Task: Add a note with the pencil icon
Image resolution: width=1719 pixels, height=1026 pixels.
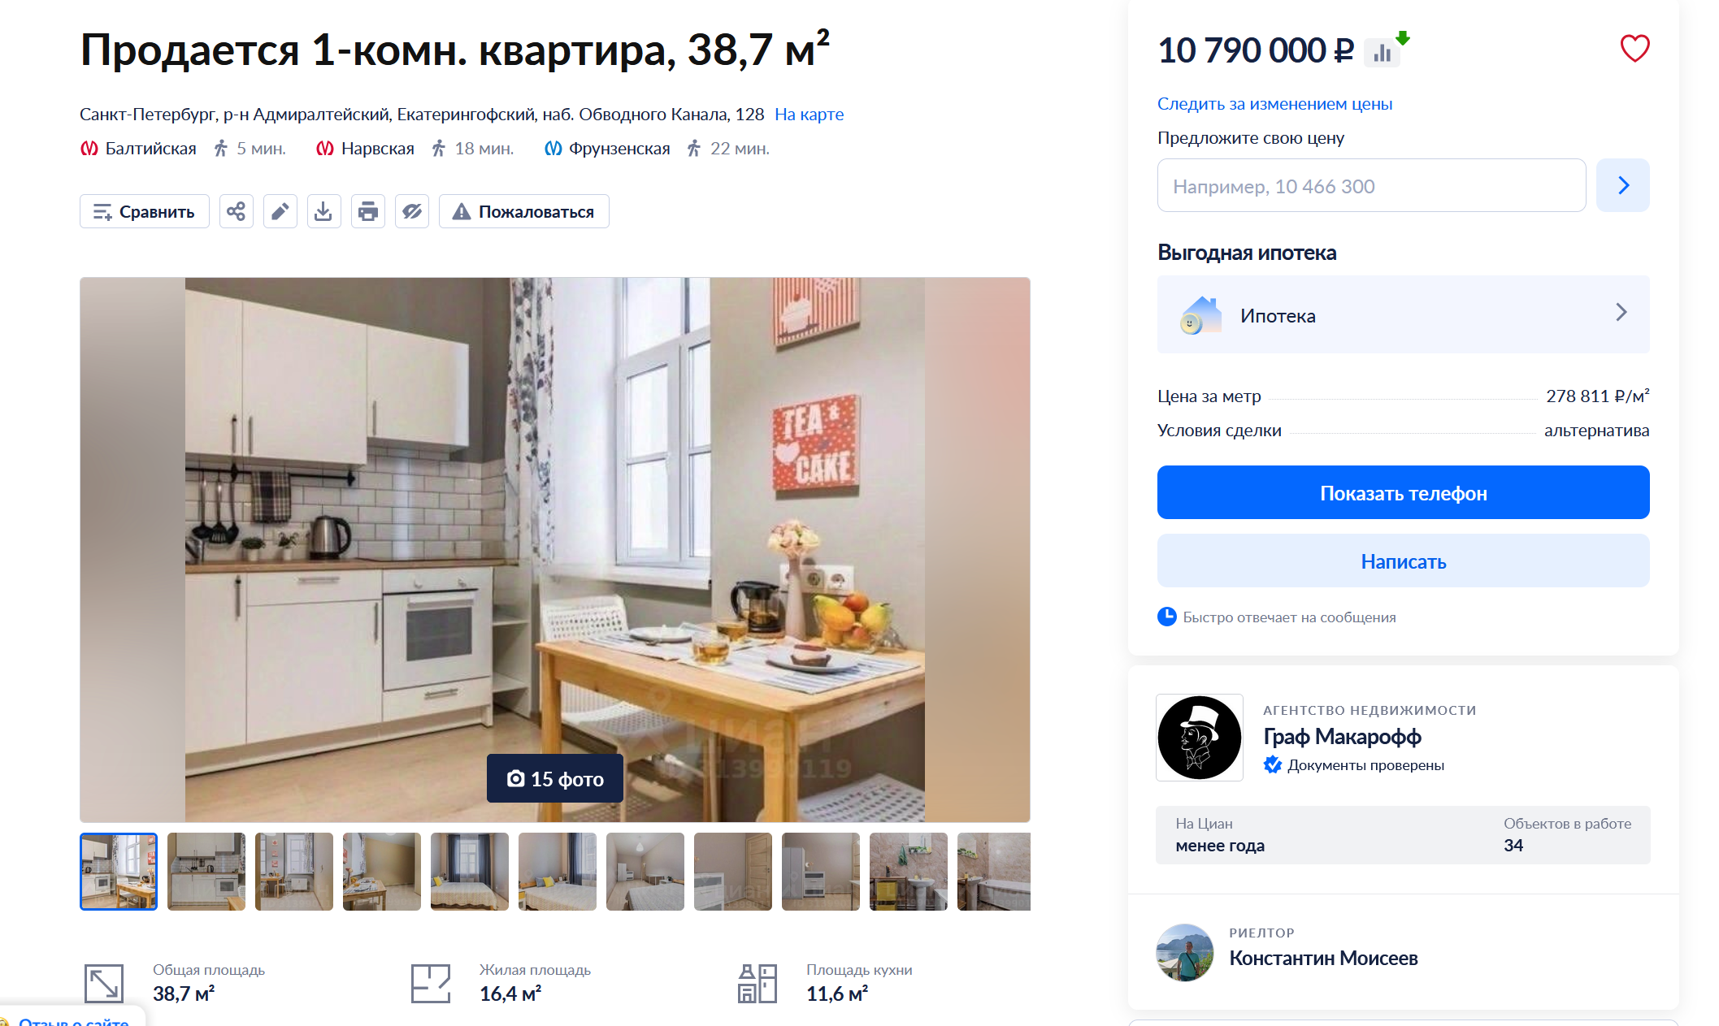Action: [280, 211]
